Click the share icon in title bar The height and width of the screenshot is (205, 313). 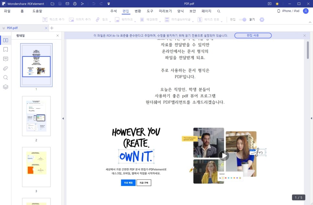click(x=82, y=4)
